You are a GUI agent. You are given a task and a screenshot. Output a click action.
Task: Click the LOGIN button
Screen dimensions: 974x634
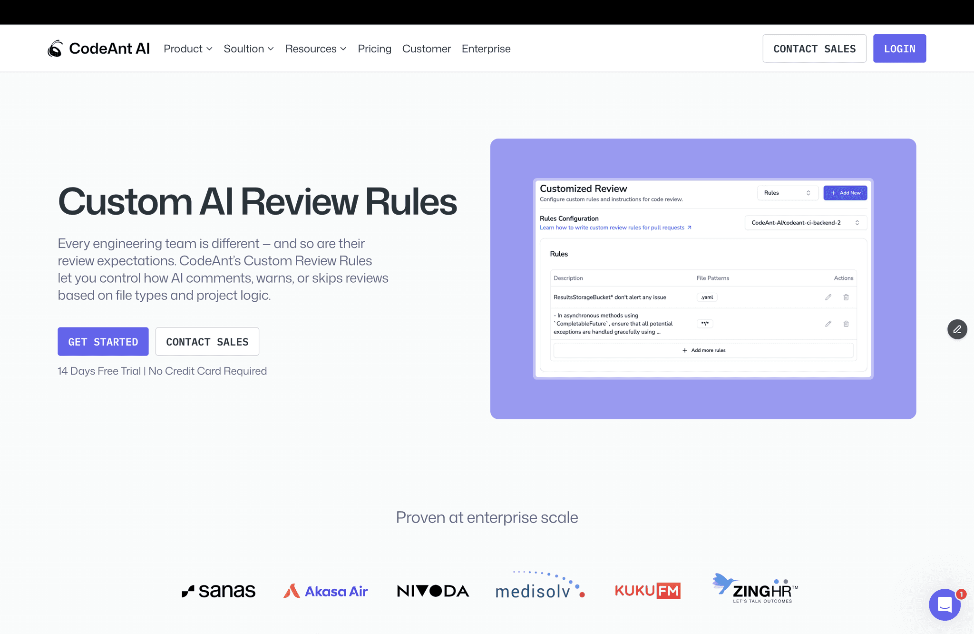(x=899, y=48)
